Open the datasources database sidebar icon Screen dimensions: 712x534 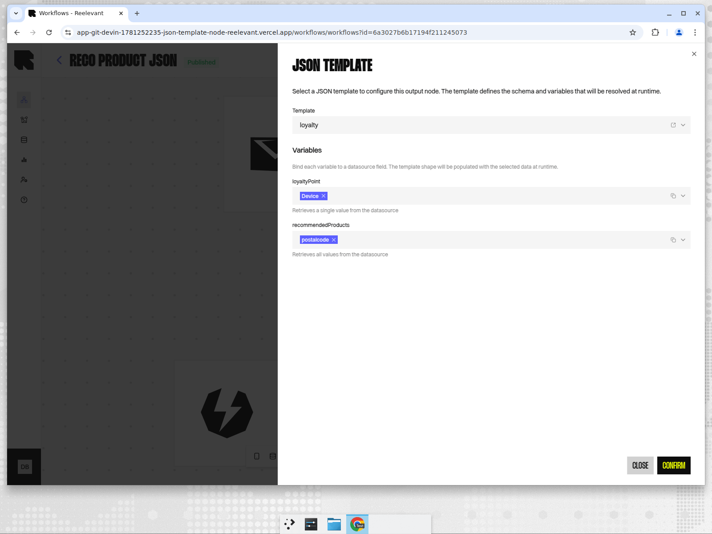point(24,140)
